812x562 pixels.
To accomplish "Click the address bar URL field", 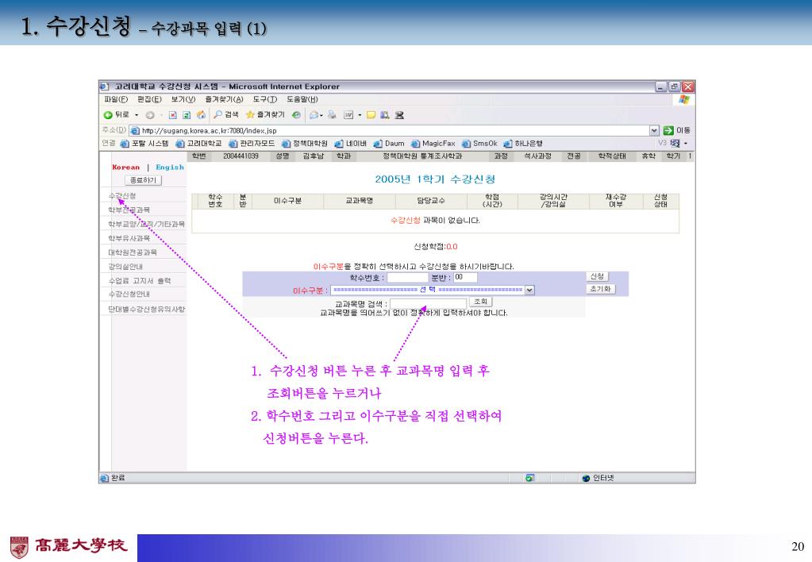I will click(388, 130).
